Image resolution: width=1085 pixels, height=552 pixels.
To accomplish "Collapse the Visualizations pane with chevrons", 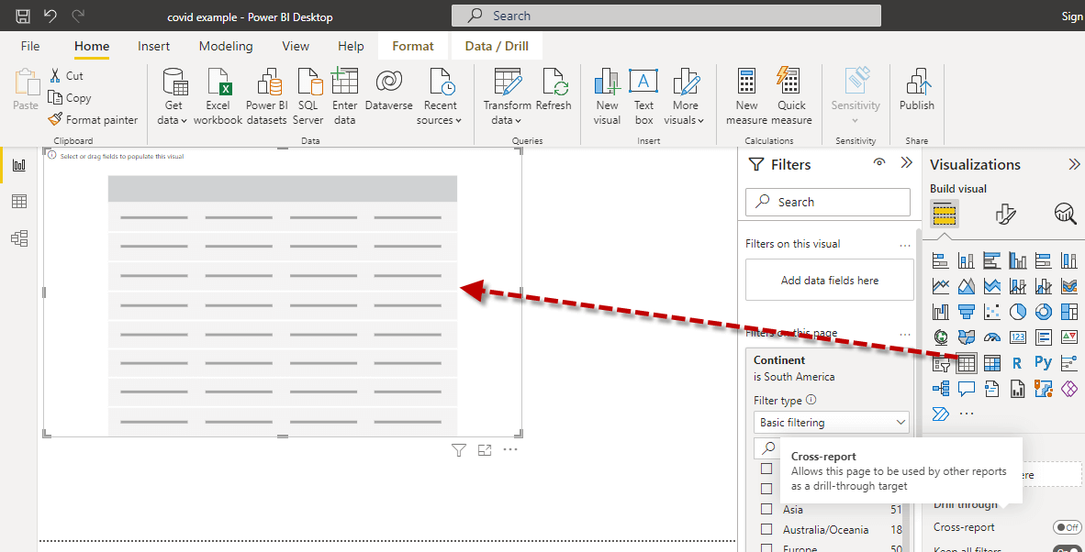I will point(1074,164).
